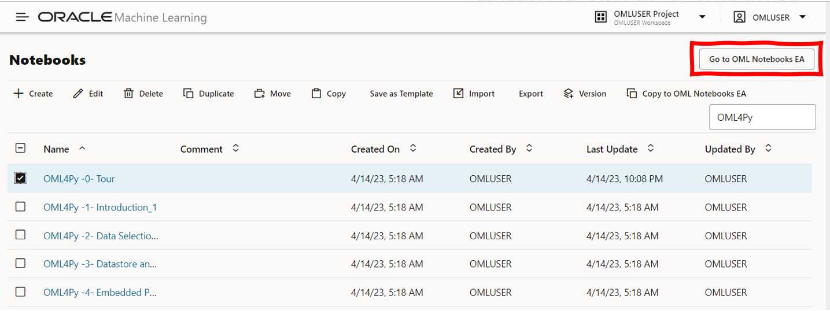Click the Create plus icon
Viewport: 830px width, 311px height.
pyautogui.click(x=19, y=94)
